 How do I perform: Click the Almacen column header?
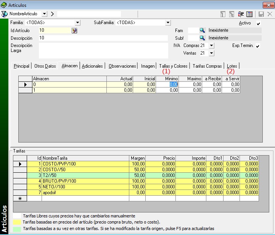69,79
